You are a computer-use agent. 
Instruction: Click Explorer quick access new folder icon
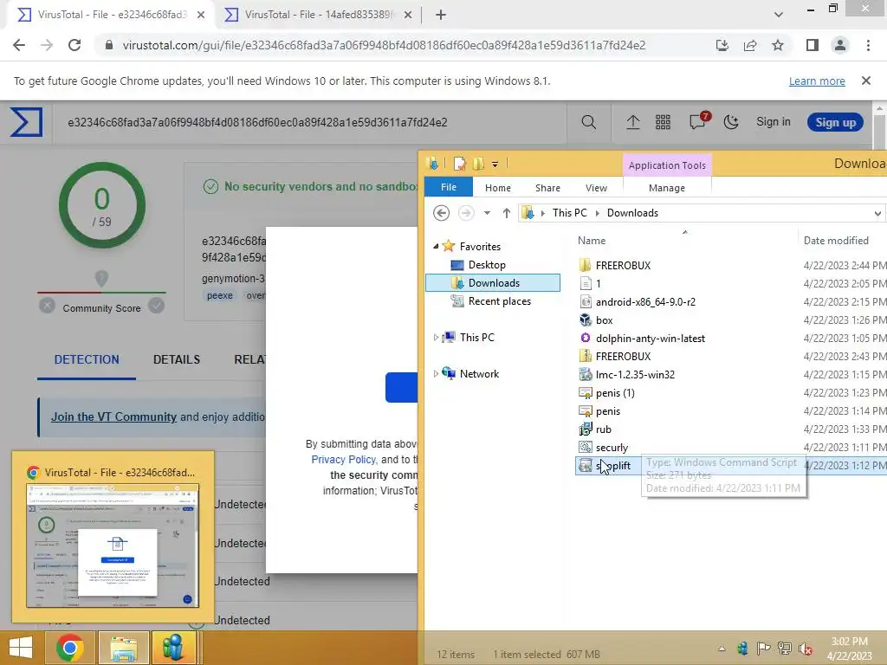click(478, 164)
